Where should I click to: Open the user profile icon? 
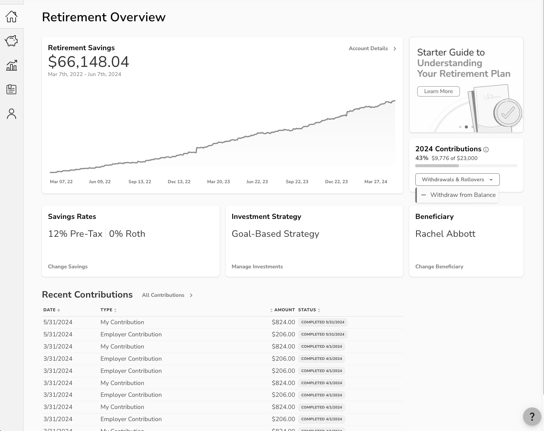[x=11, y=114]
